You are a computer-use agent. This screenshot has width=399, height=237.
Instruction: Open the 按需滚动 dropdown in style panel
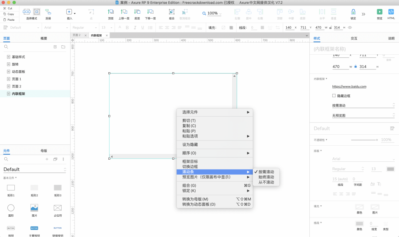363,105
